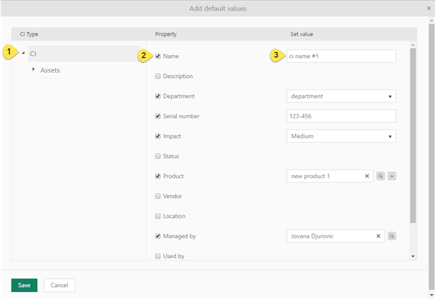The image size is (435, 299).
Task: Open the Impact dropdown showing Medium
Action: tap(341, 136)
